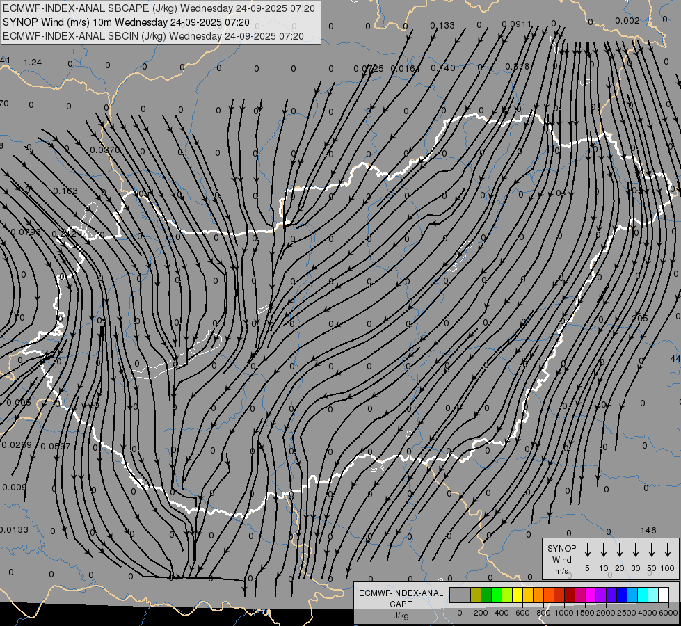Viewport: 681px width, 626px height.
Task: Choose the olive swatch in CAPE colorbar
Action: (x=476, y=595)
